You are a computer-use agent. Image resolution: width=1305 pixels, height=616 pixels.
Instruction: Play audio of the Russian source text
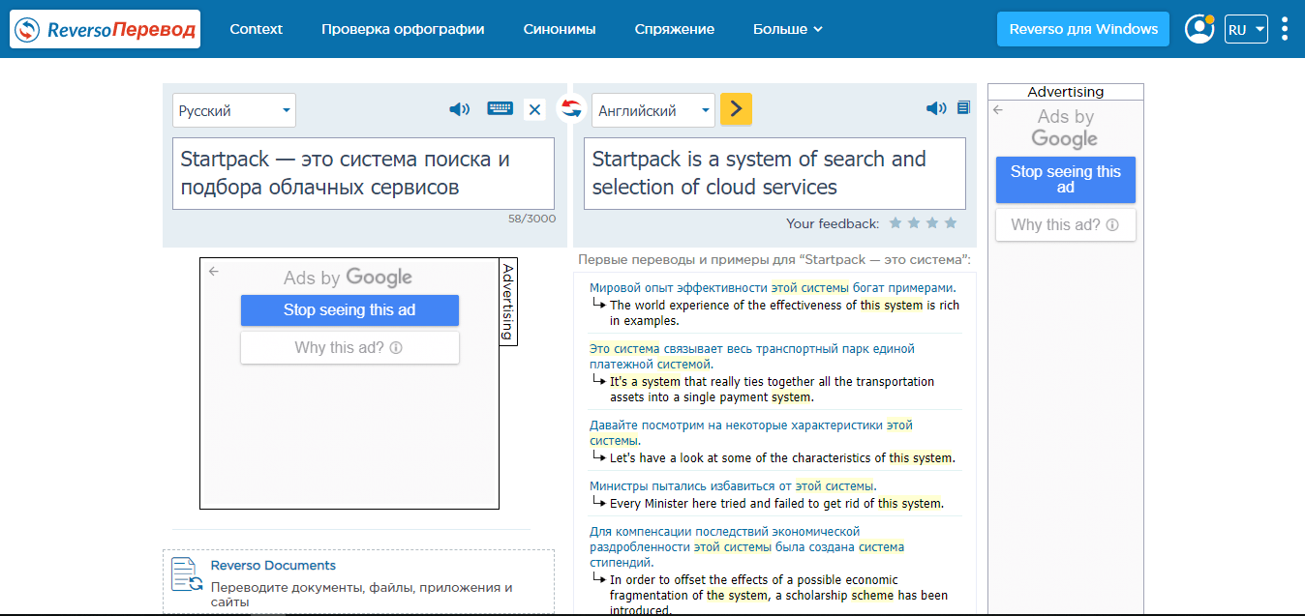(x=460, y=109)
